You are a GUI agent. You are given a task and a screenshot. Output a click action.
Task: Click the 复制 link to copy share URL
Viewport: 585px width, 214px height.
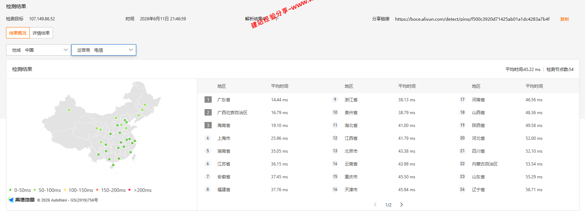click(x=564, y=19)
